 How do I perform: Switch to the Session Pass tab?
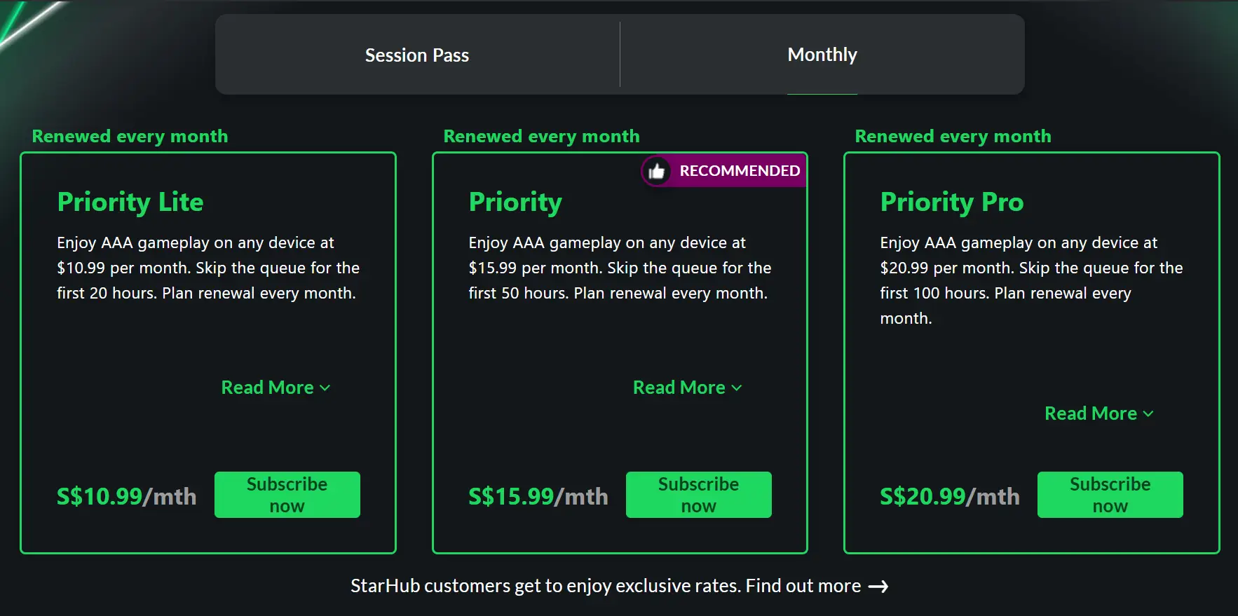(x=417, y=55)
